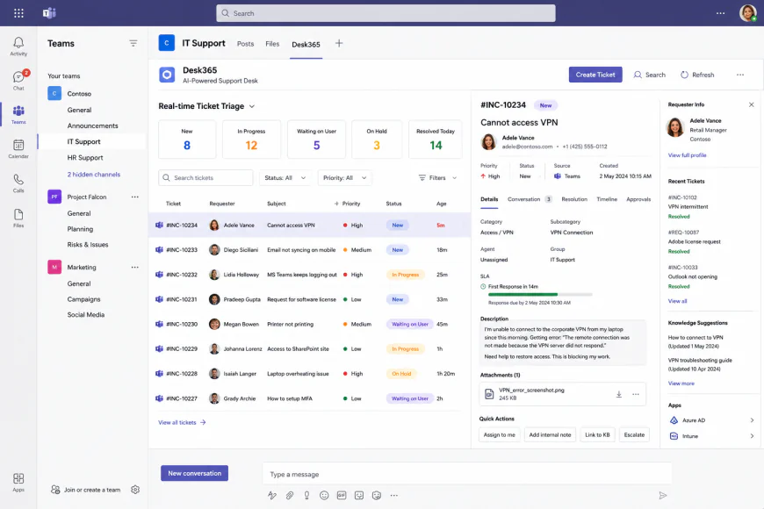Close the Requester Info panel
The height and width of the screenshot is (509, 764).
(x=752, y=104)
